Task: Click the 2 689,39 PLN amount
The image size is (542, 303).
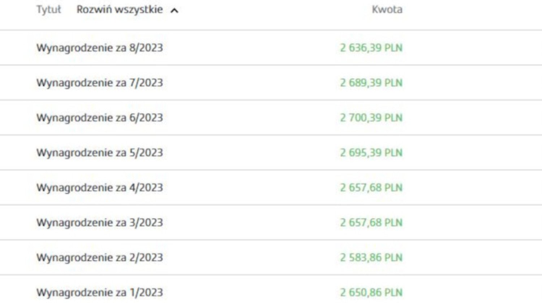Action: [x=371, y=83]
